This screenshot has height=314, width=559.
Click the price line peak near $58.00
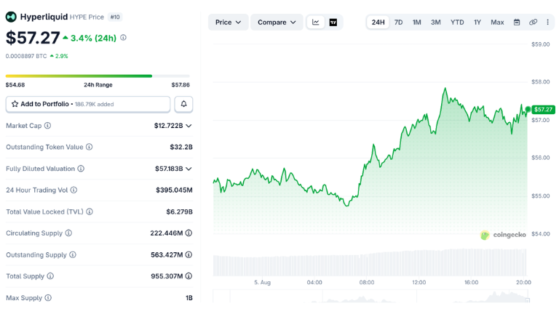click(445, 88)
